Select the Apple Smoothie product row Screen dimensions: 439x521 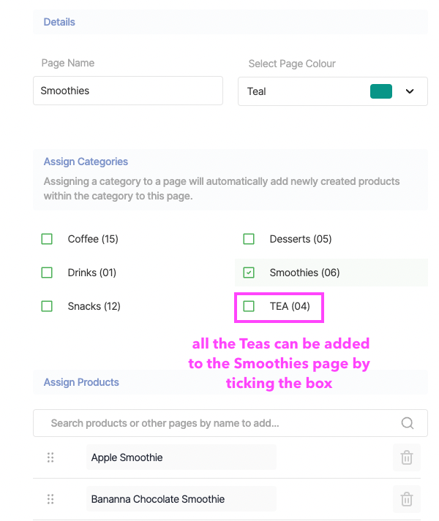tap(181, 457)
